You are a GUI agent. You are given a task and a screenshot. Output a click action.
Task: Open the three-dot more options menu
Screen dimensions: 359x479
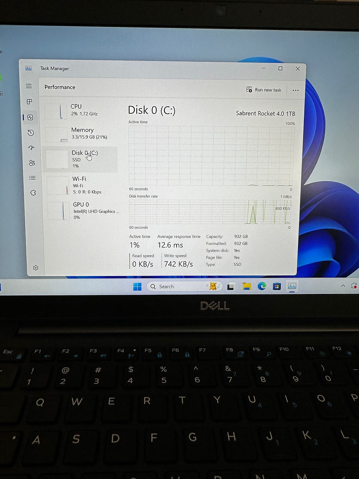296,90
